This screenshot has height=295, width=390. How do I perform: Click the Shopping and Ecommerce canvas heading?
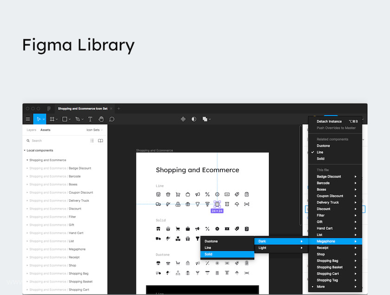tap(197, 170)
